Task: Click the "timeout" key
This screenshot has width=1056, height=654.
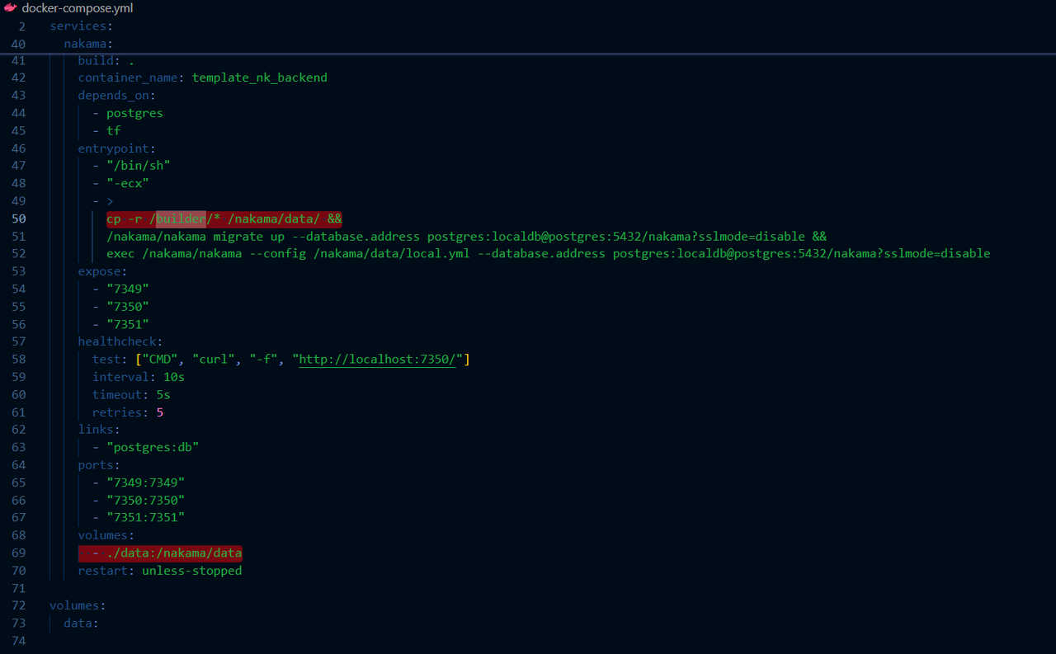Action: [x=117, y=395]
